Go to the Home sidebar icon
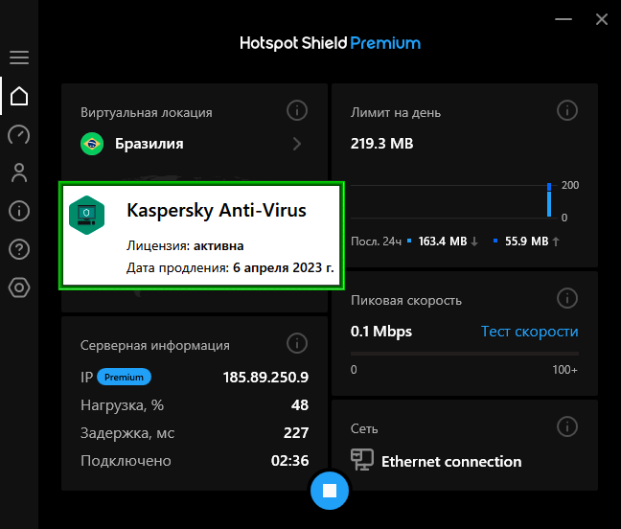This screenshot has width=621, height=529. point(19,96)
